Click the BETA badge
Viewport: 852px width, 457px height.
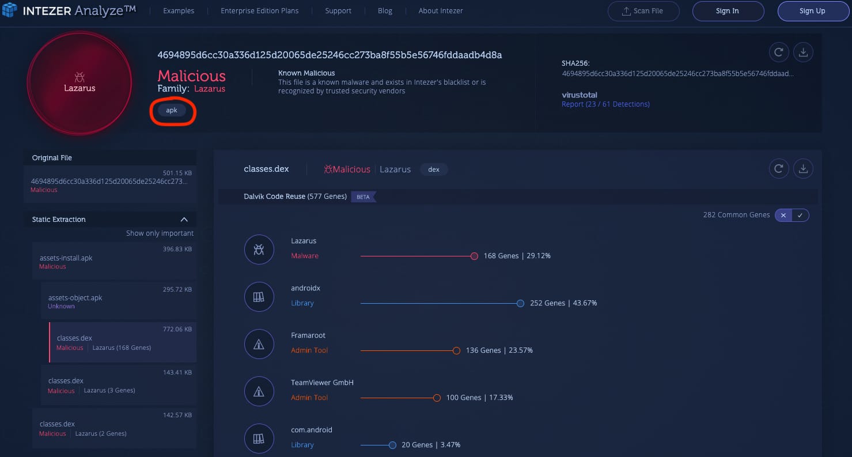coord(363,197)
